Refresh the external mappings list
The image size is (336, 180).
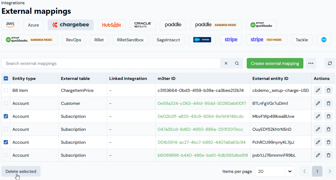tap(330, 64)
